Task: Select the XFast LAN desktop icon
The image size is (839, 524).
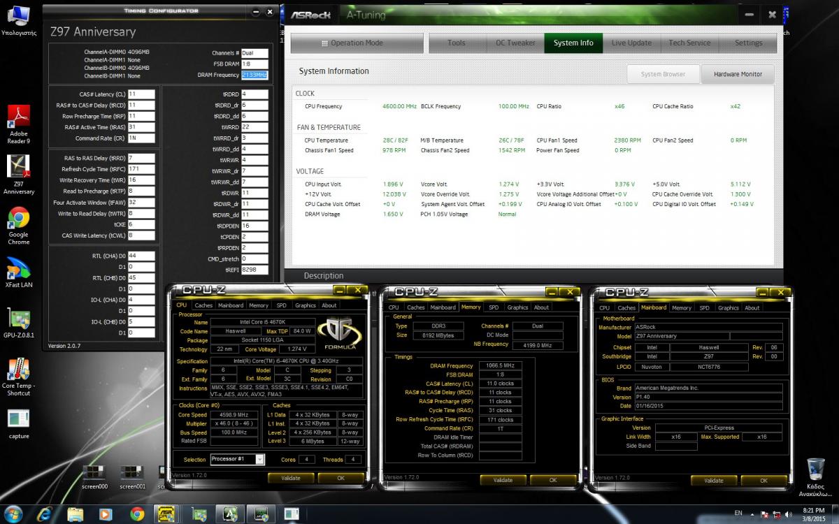Action: [18, 272]
